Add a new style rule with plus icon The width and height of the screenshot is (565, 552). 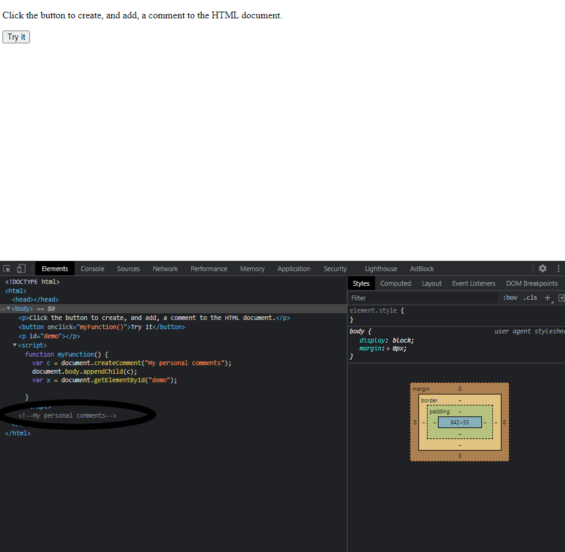548,297
